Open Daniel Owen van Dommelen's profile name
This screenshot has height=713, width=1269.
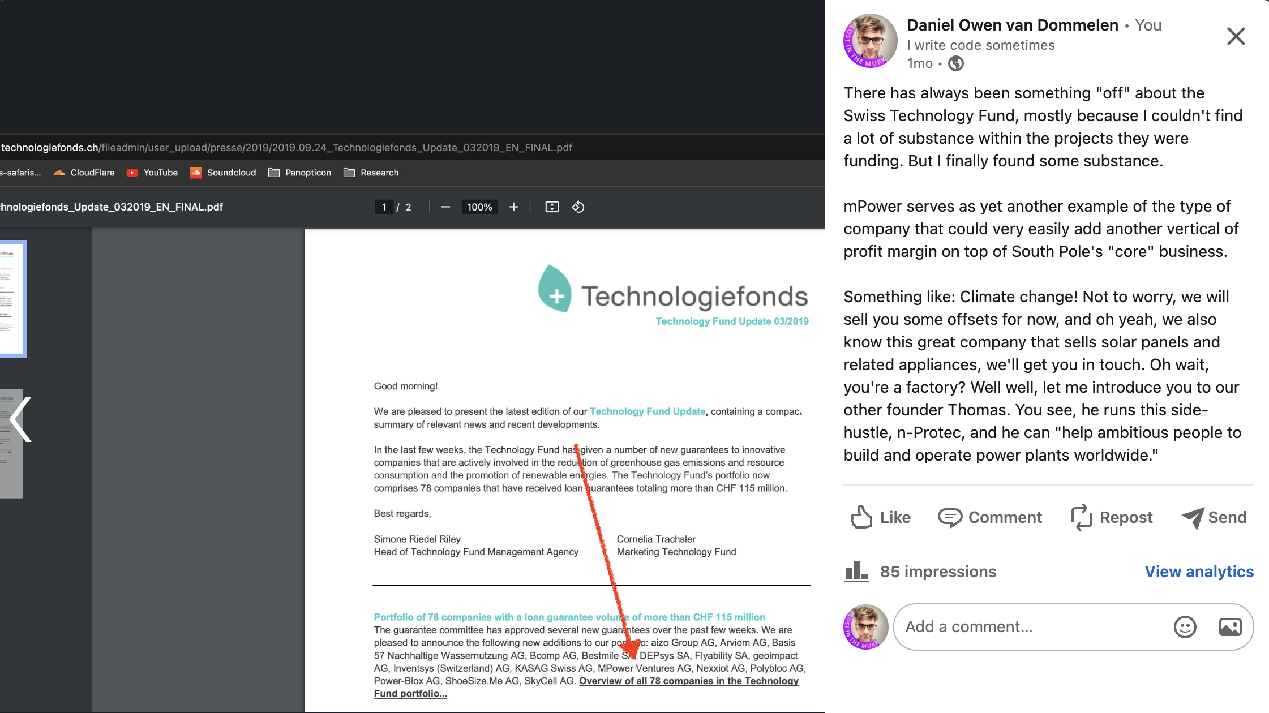(1012, 25)
